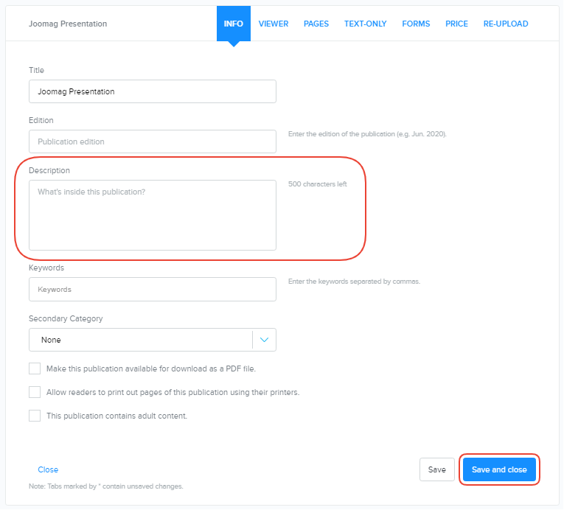Mark publication as containing adult content
This screenshot has height=510, width=564.
point(35,416)
